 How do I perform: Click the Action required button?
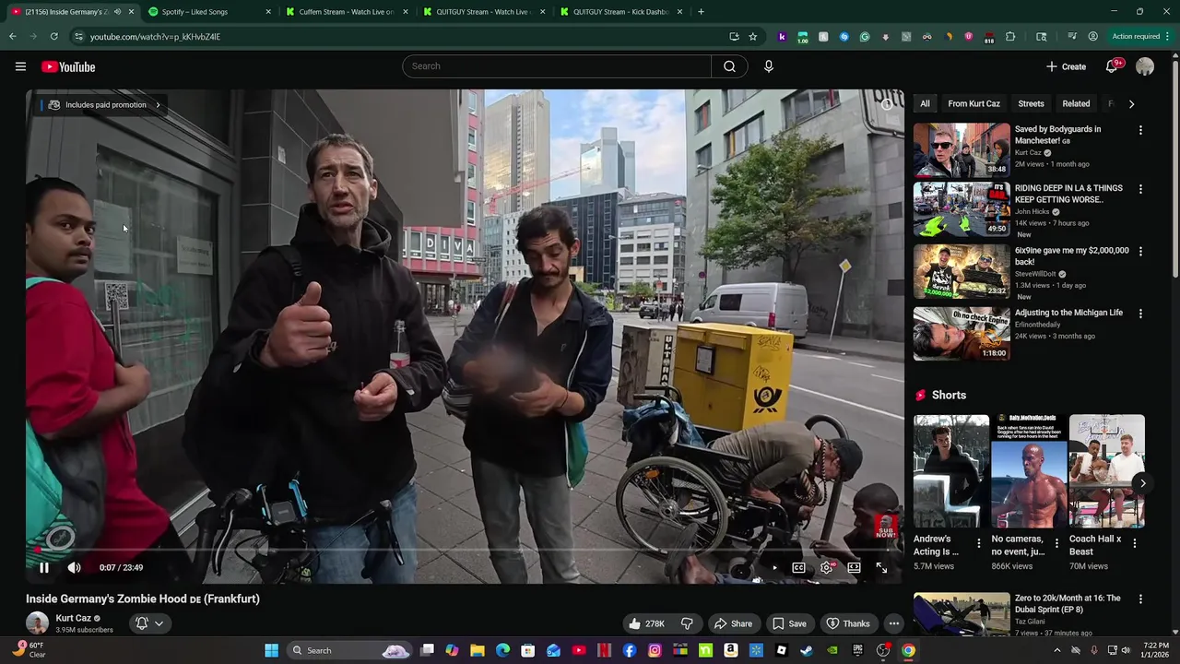coord(1141,37)
